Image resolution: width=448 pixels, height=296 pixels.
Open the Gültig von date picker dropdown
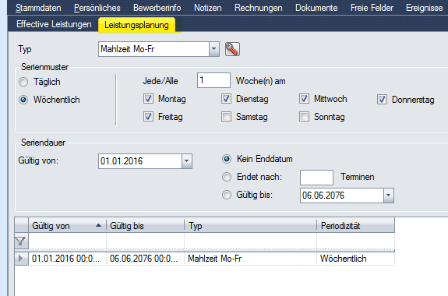point(186,161)
